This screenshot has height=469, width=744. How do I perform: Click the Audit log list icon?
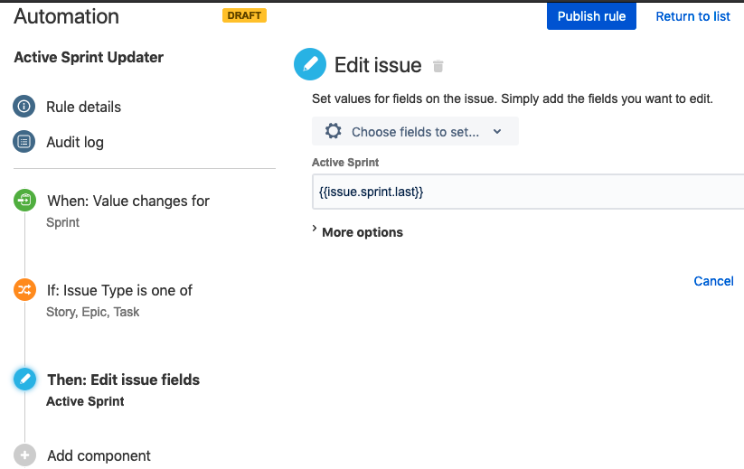(x=24, y=142)
